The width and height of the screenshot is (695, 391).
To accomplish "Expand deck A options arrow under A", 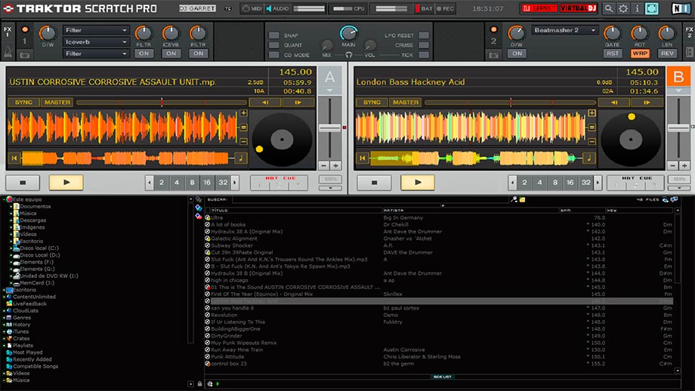I will tap(330, 91).
